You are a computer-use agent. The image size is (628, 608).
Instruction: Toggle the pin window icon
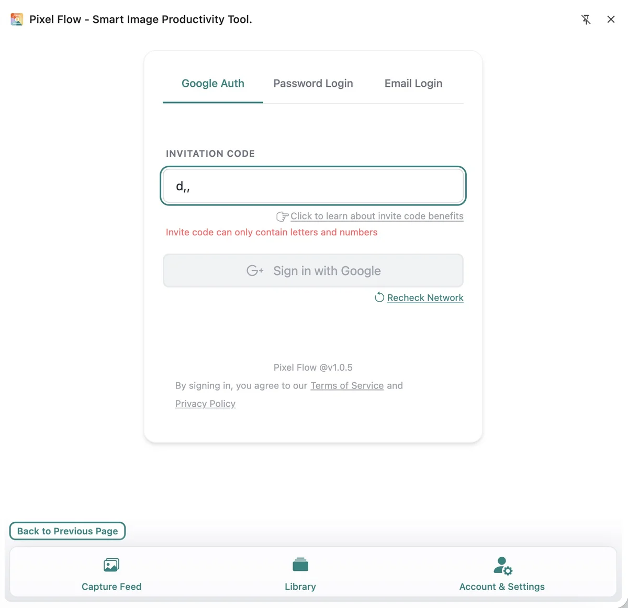pyautogui.click(x=586, y=19)
